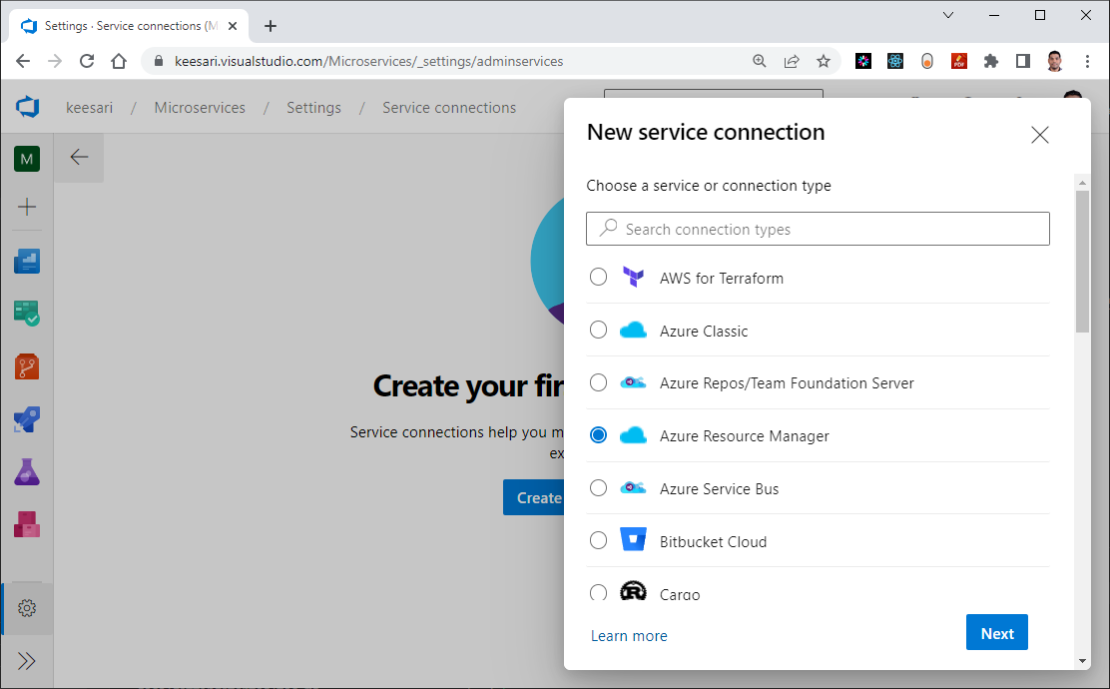The image size is (1110, 689).
Task: Click the panel scroll up arrow
Action: (x=1082, y=183)
